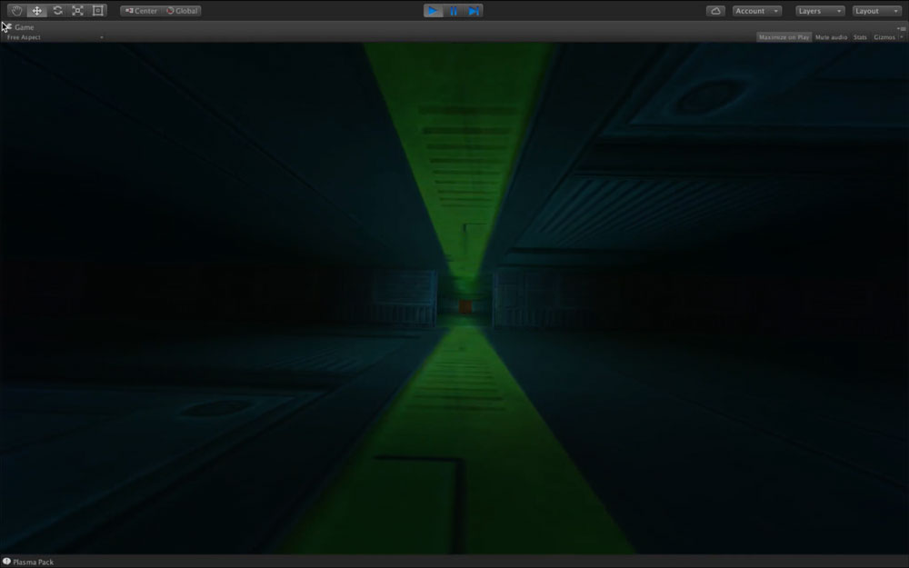Select the Hand tool
The height and width of the screenshot is (568, 909).
coord(15,11)
